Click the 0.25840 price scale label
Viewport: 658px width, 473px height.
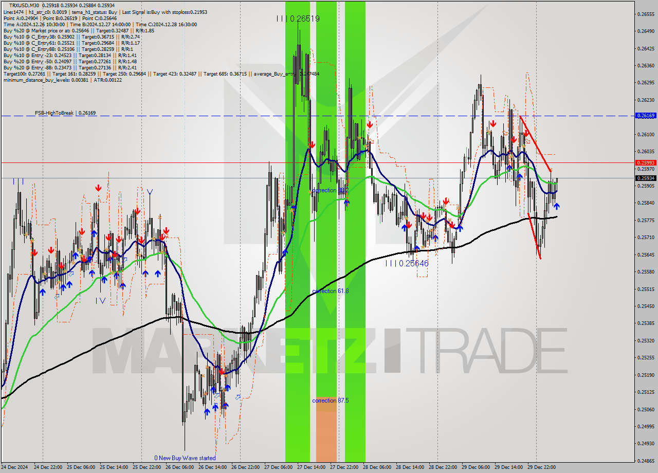[646, 203]
